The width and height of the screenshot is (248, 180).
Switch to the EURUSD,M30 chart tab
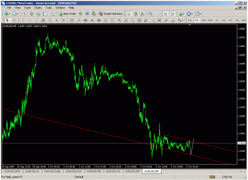12,171
